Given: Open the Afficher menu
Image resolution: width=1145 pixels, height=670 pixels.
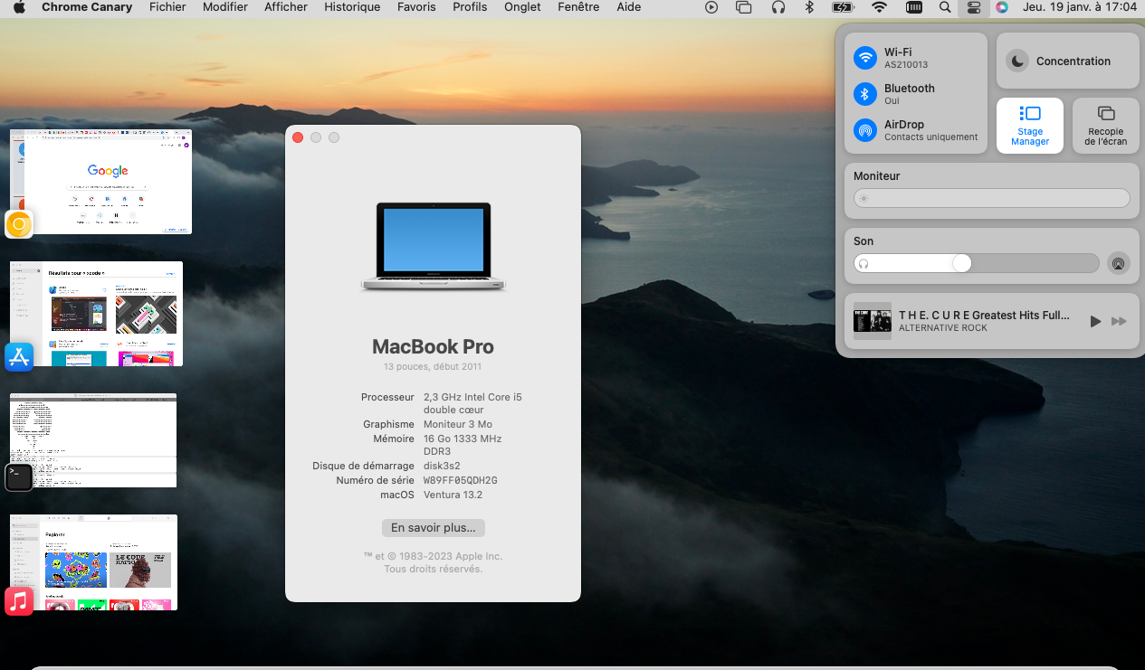Looking at the screenshot, I should pyautogui.click(x=286, y=7).
